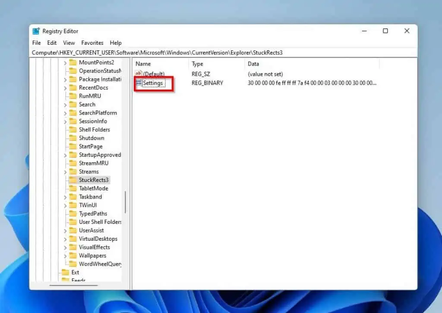Open the View menu
The height and width of the screenshot is (313, 442).
(69, 43)
